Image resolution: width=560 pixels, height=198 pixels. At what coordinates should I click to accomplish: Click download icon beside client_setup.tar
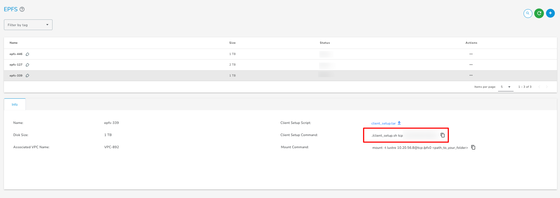[399, 123]
